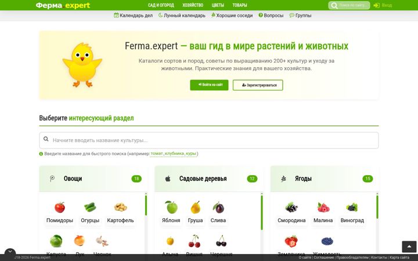Click the site search field in header

(349, 5)
